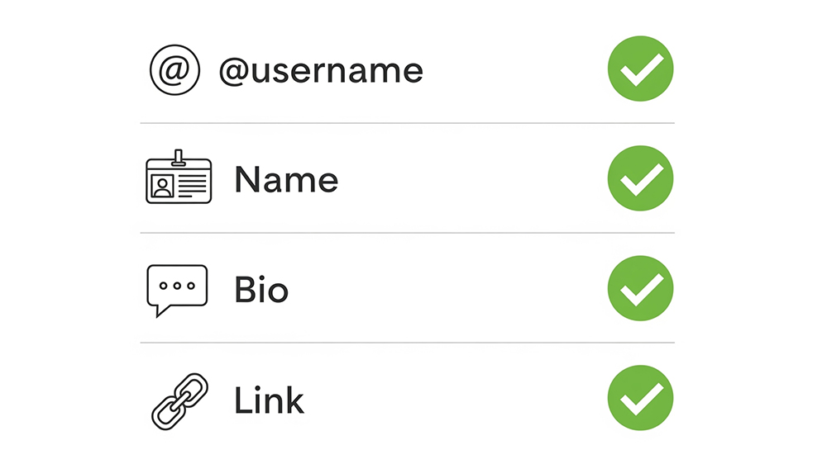Viewport: 827px width, 464px height.
Task: Open the Link text label
Action: (x=270, y=400)
